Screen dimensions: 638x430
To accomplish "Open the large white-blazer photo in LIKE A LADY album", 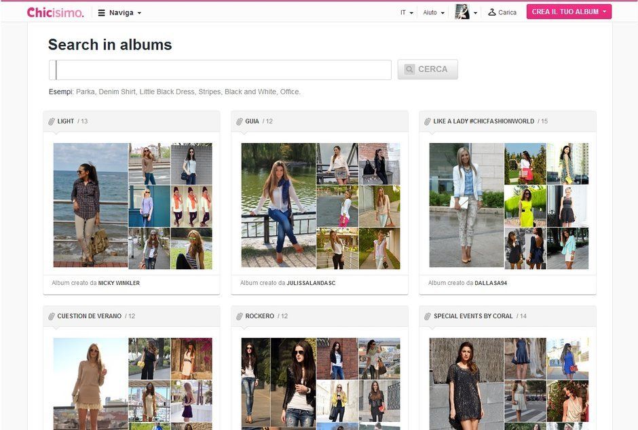I will [x=466, y=205].
